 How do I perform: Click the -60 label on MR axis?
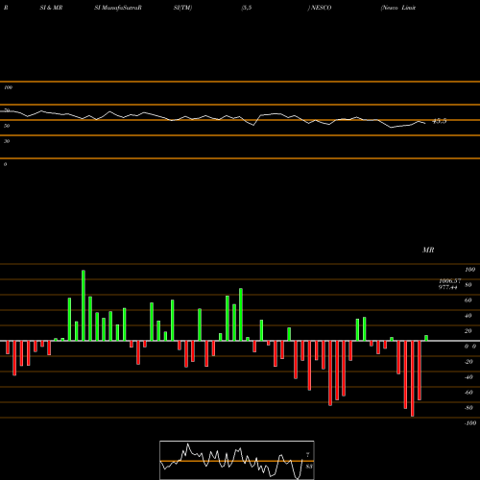[468, 393]
